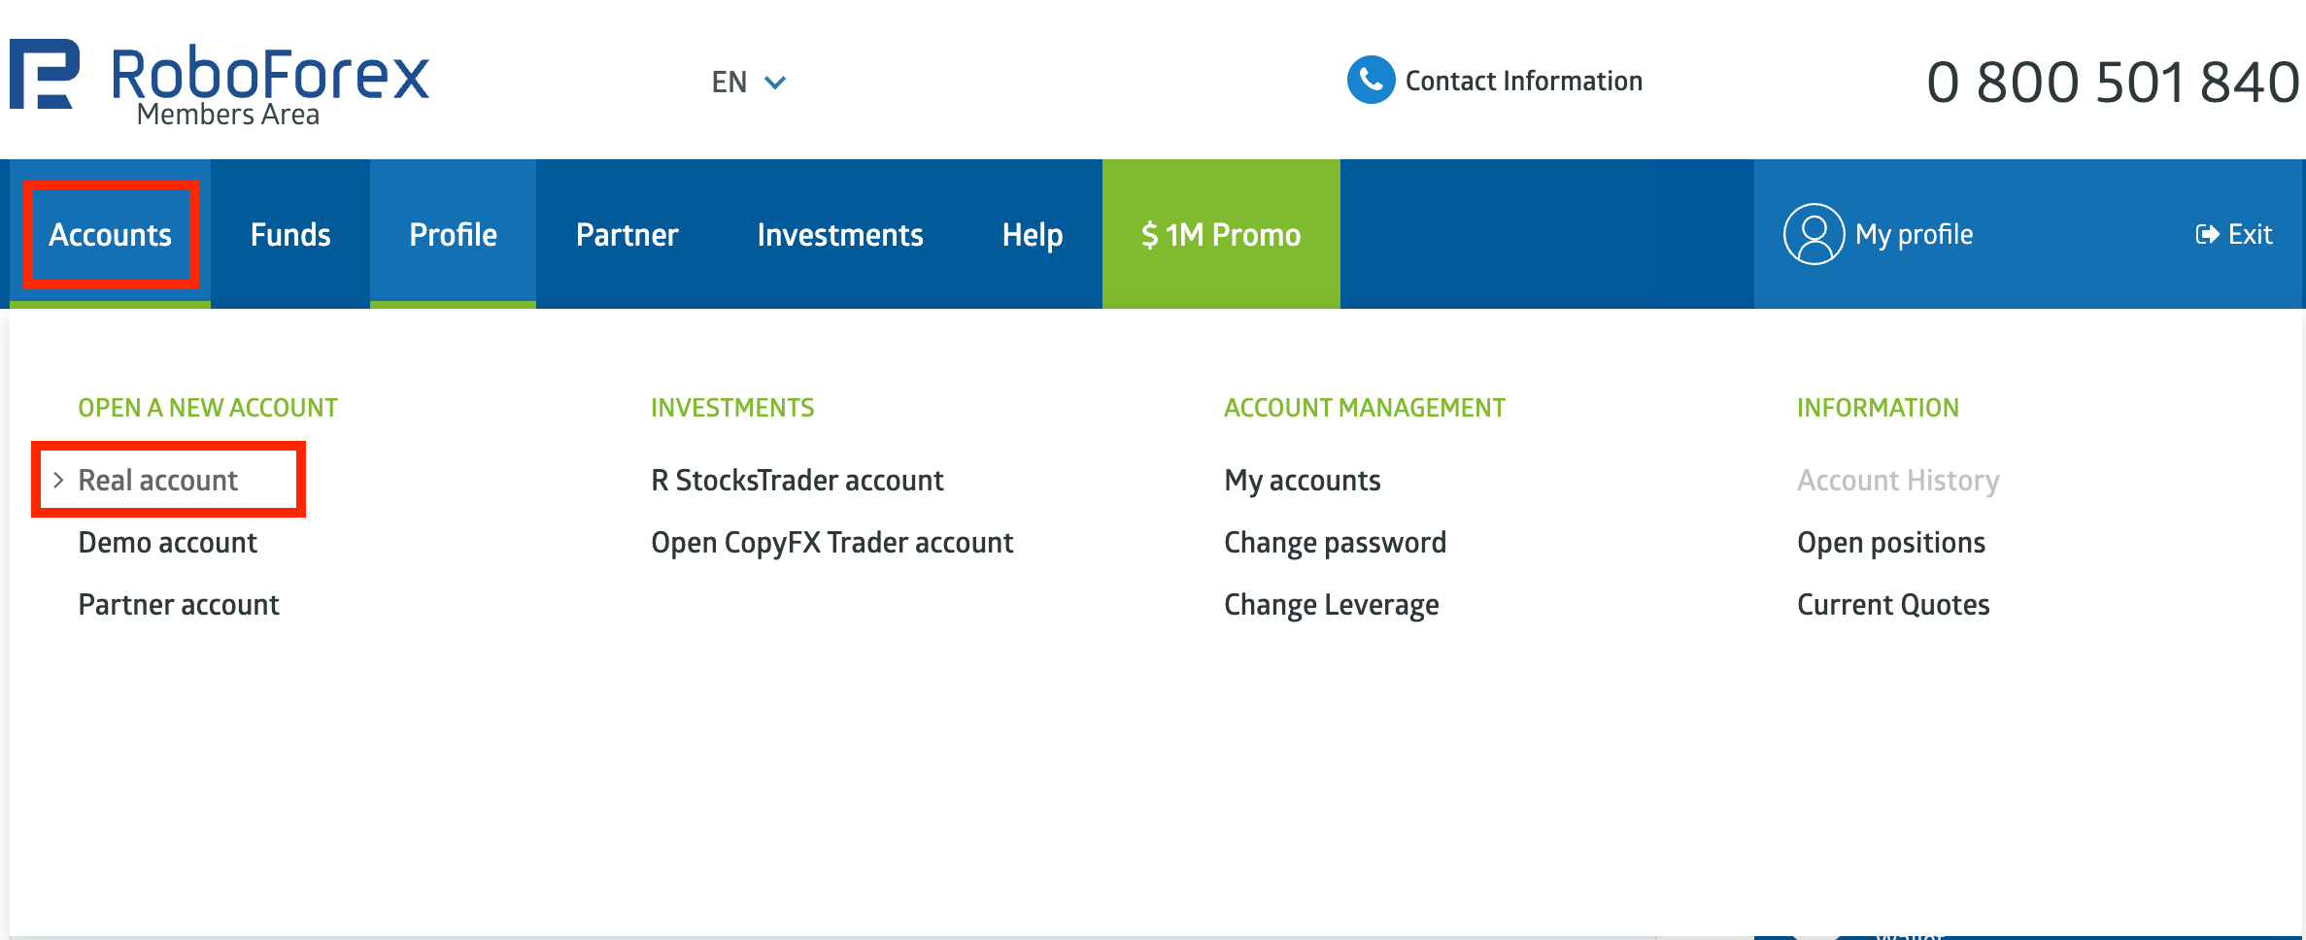This screenshot has width=2306, height=940.
Task: Choose Partner account link
Action: (x=179, y=604)
